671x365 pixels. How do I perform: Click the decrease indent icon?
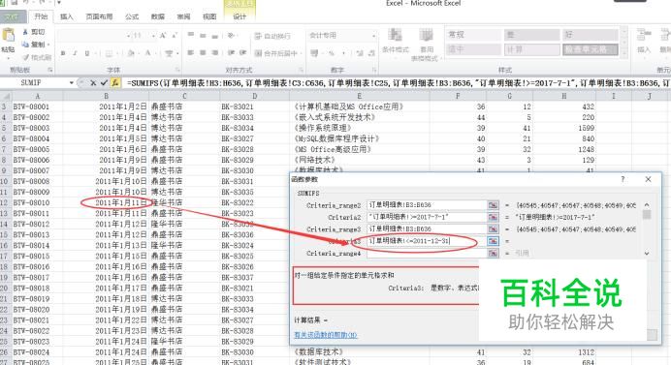pyautogui.click(x=231, y=53)
